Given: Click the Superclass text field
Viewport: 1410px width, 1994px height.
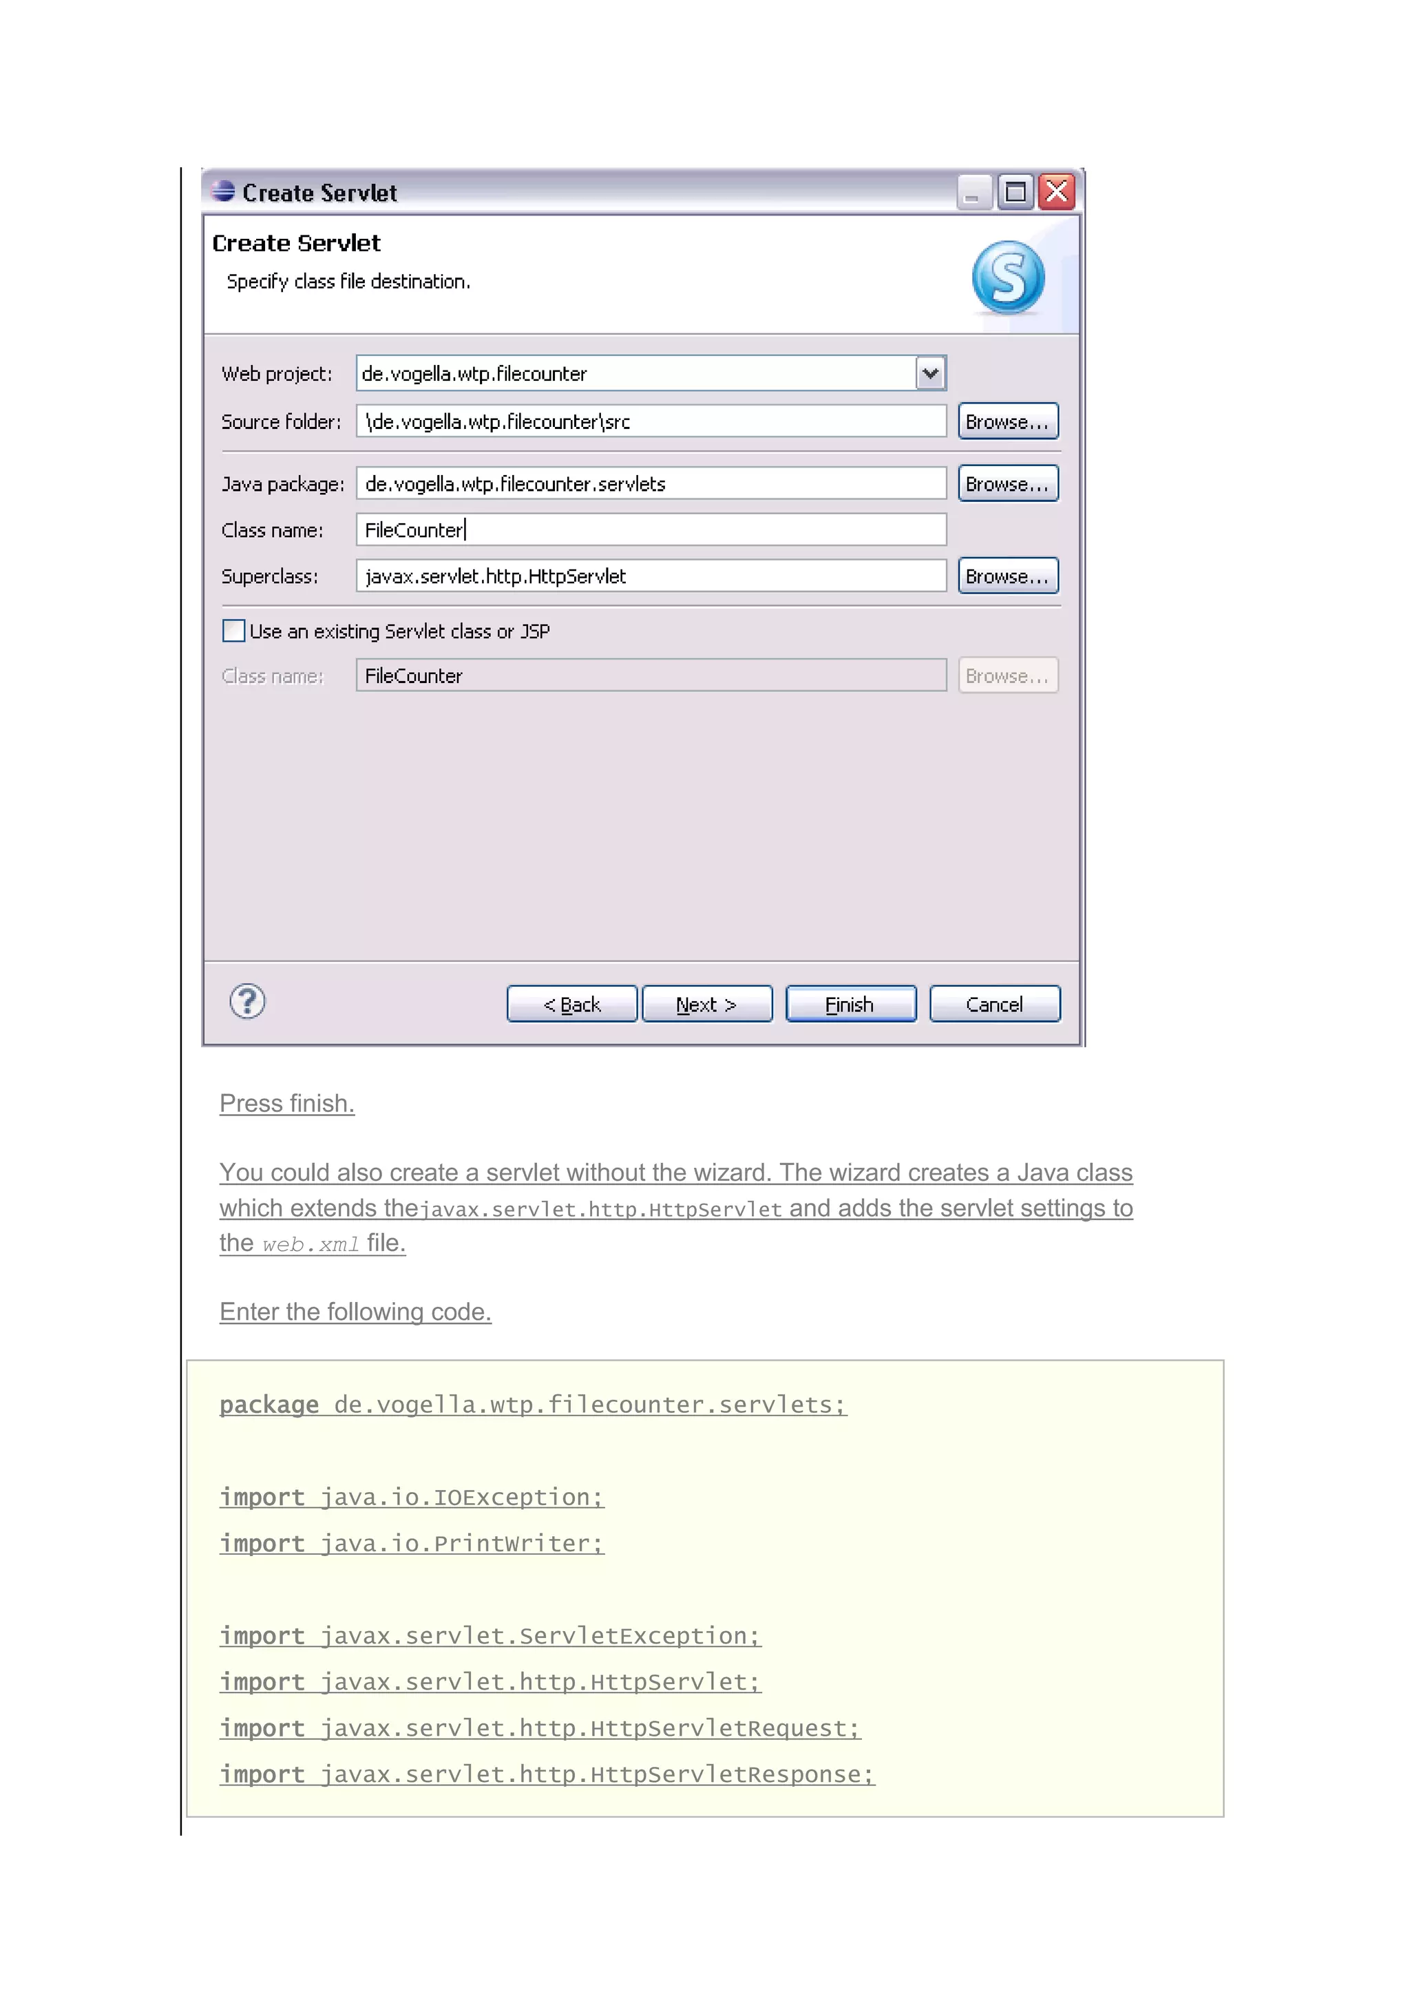Looking at the screenshot, I should tap(651, 576).
